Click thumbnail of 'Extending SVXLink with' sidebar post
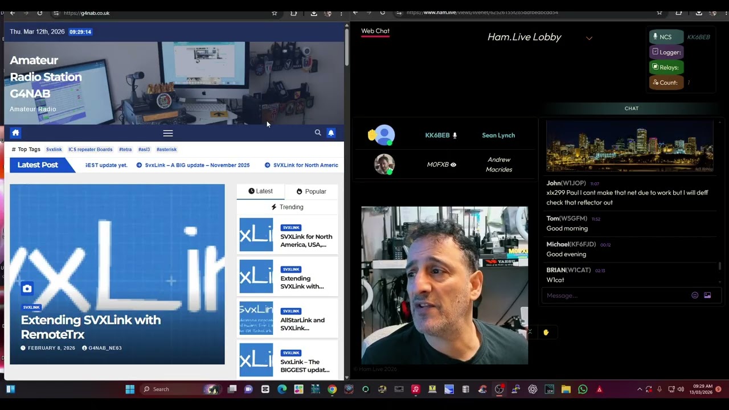Image resolution: width=729 pixels, height=410 pixels. pos(256,276)
